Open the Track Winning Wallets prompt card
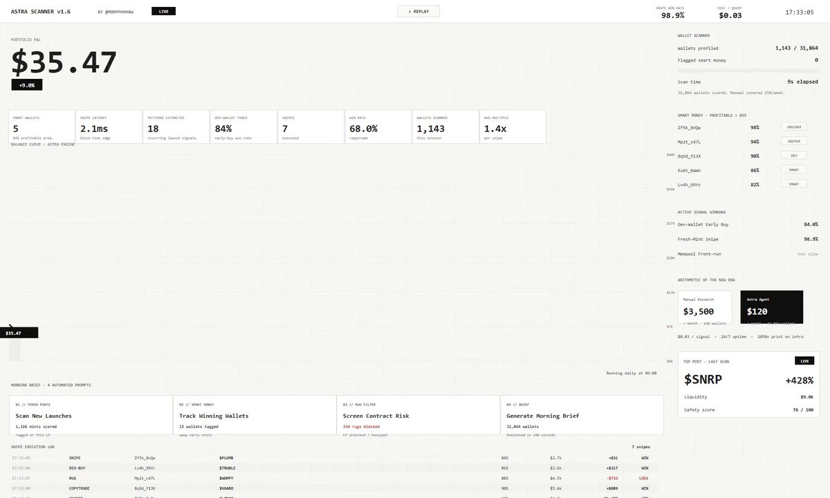Image resolution: width=830 pixels, height=498 pixels. tap(254, 417)
